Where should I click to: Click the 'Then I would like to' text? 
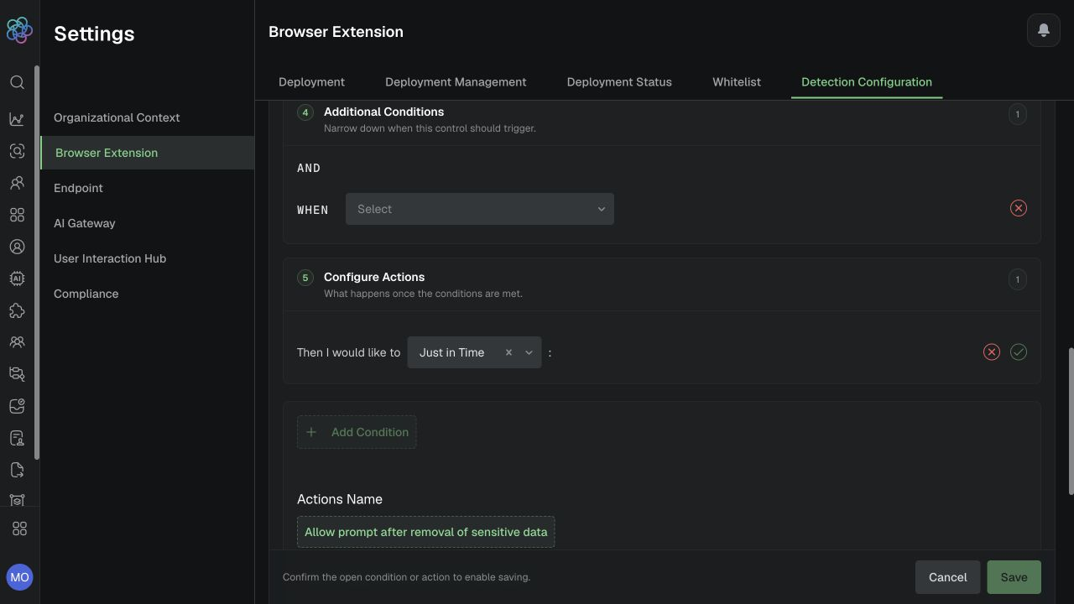[348, 352]
